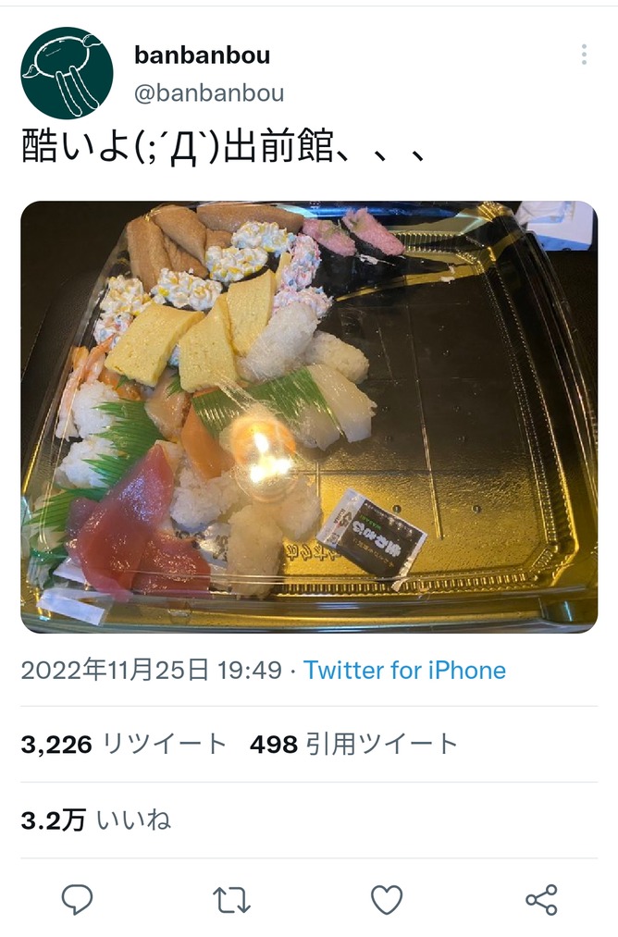Viewport: 618px width, 937px height.
Task: Like the tweet with heart icon
Action: [x=387, y=899]
